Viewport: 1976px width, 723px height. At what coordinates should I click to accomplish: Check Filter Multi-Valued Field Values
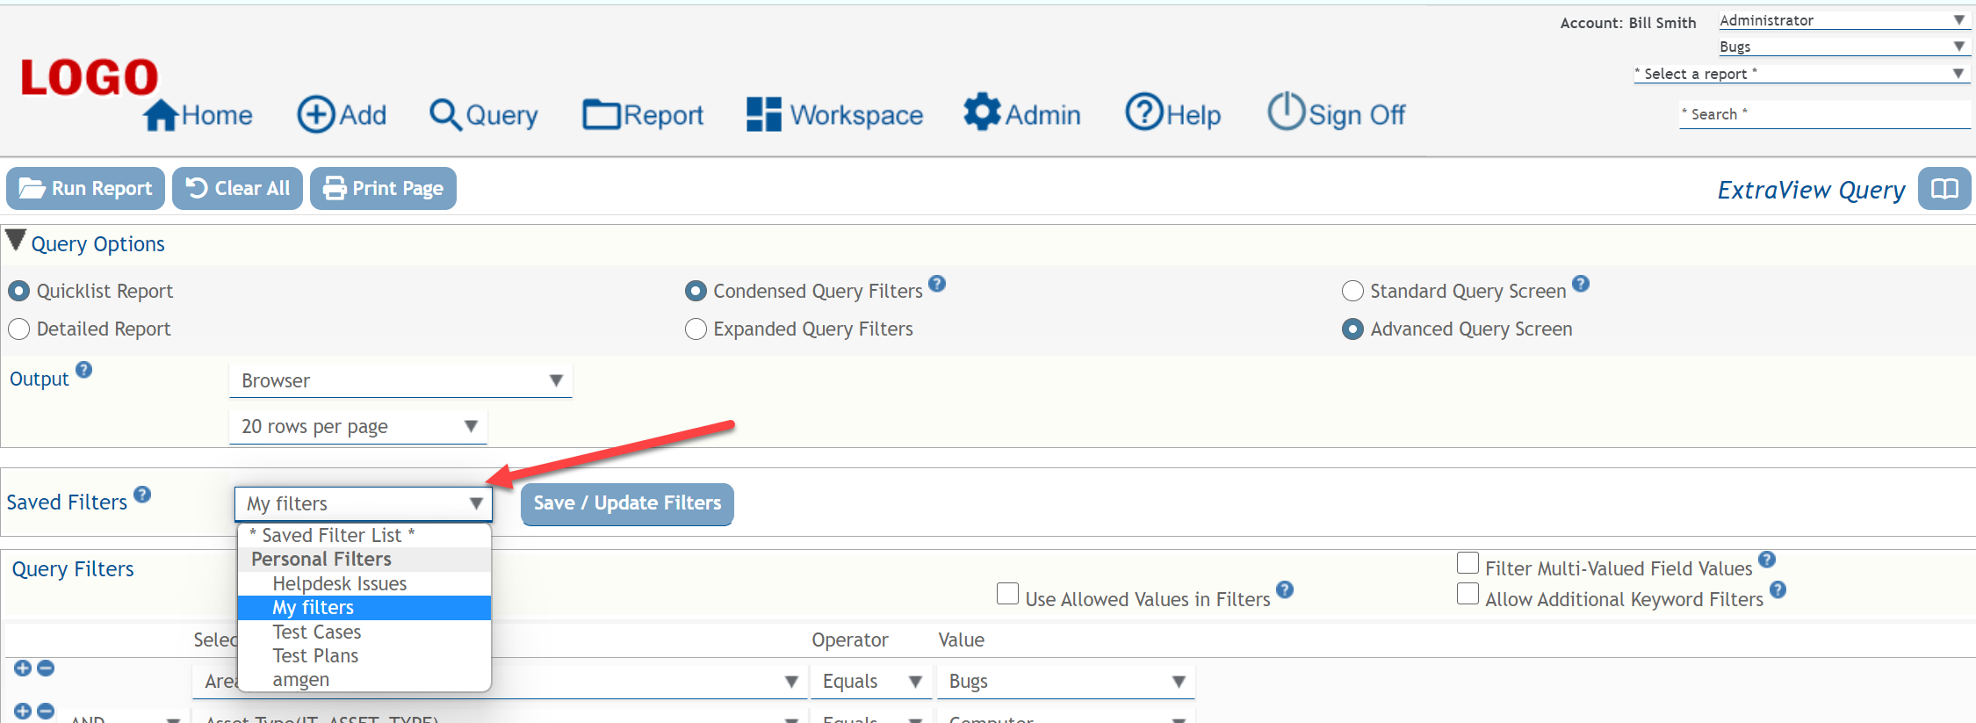(1468, 563)
